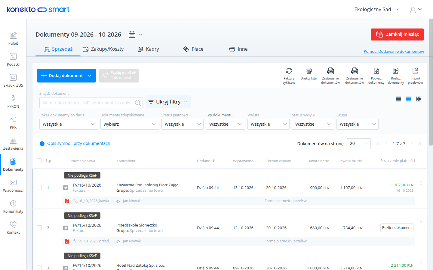Expand Pokaż dokumenty po dacie dropdown
This screenshot has height=270, width=433.
69,124
